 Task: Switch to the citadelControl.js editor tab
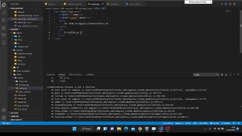tap(74, 4)
